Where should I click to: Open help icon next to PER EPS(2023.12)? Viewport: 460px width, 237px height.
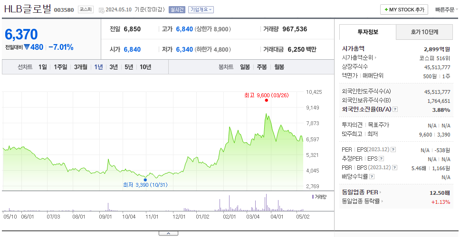(x=393, y=150)
